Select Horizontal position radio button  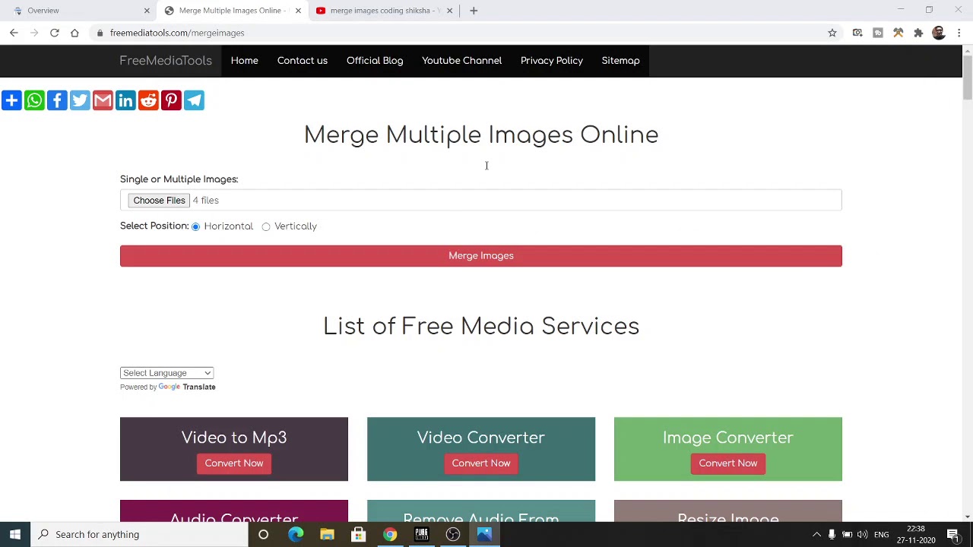(x=196, y=226)
